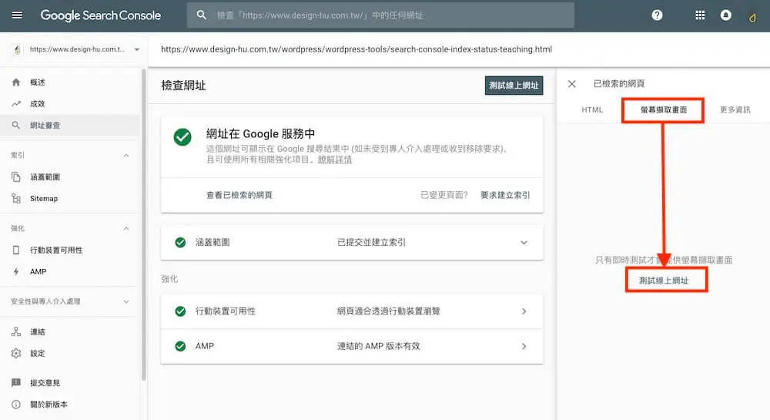Click the trend-line icon beside 成效

pyautogui.click(x=16, y=103)
